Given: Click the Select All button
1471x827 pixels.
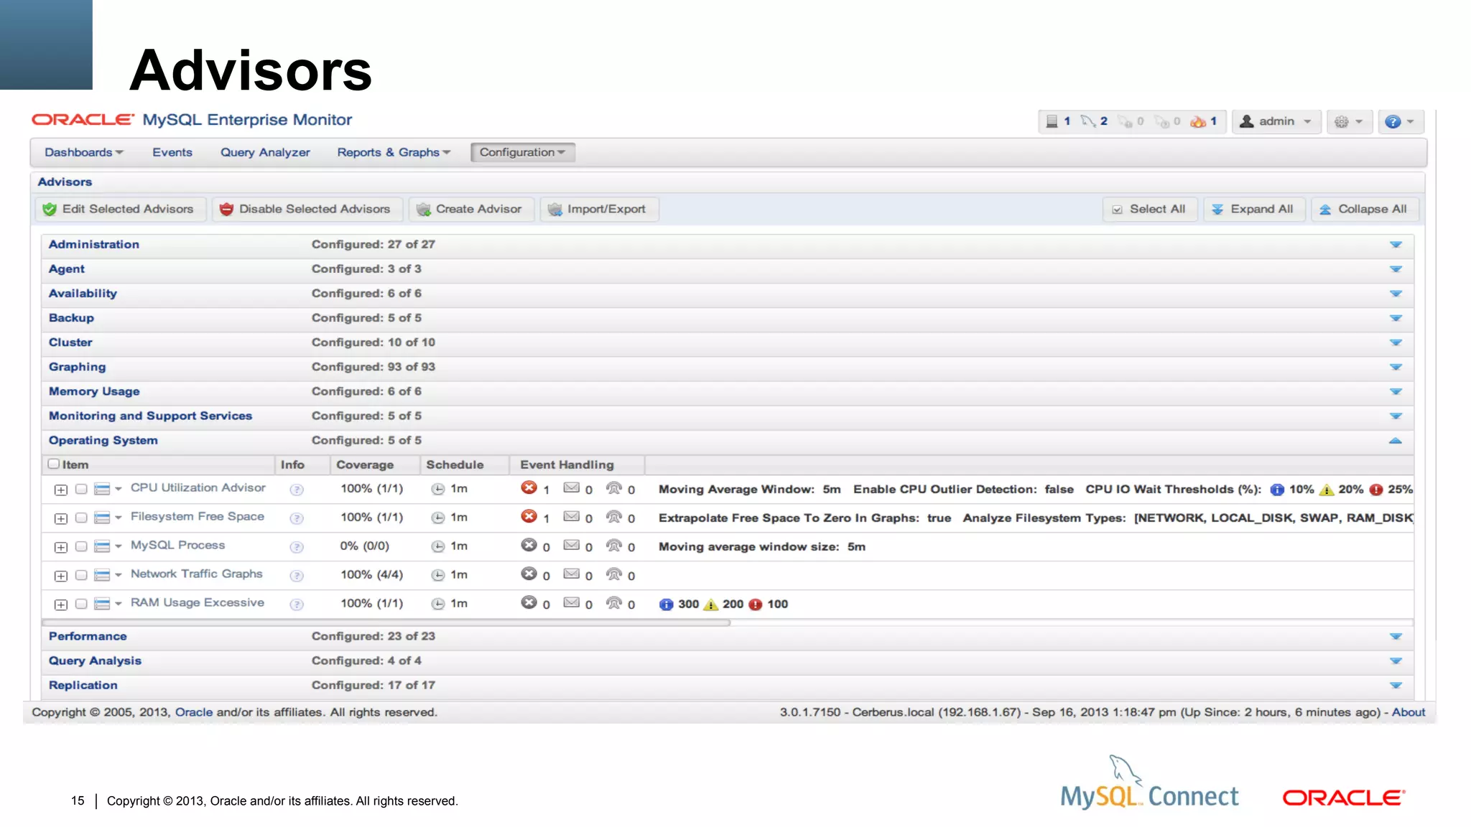Looking at the screenshot, I should click(x=1150, y=209).
